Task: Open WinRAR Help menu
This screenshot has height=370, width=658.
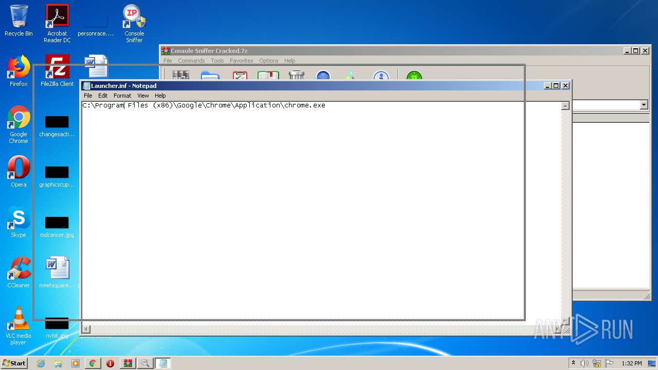Action: tap(290, 61)
